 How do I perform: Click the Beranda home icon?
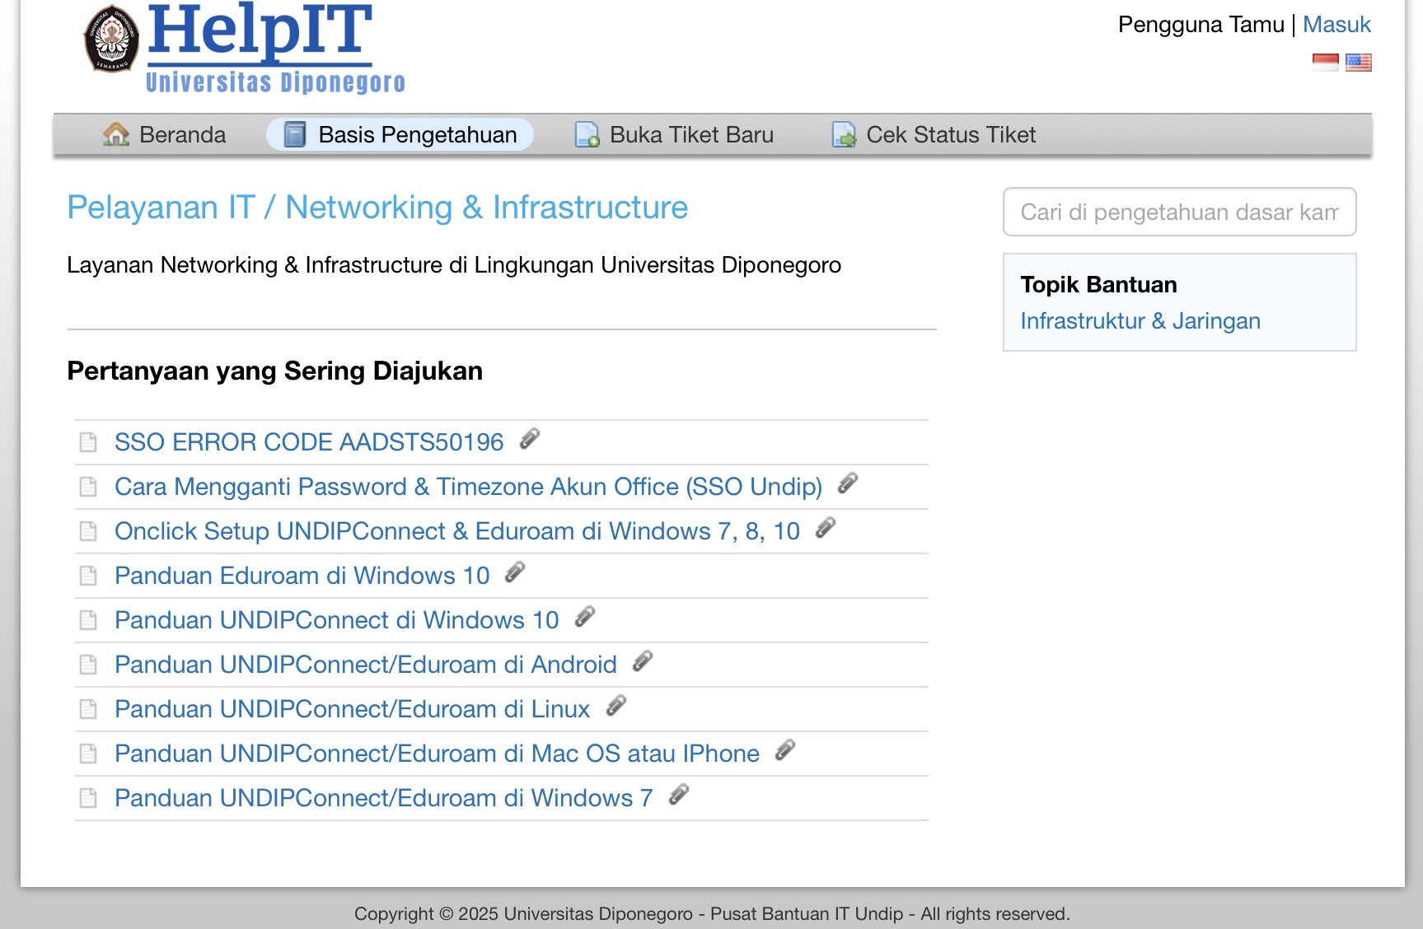(117, 133)
